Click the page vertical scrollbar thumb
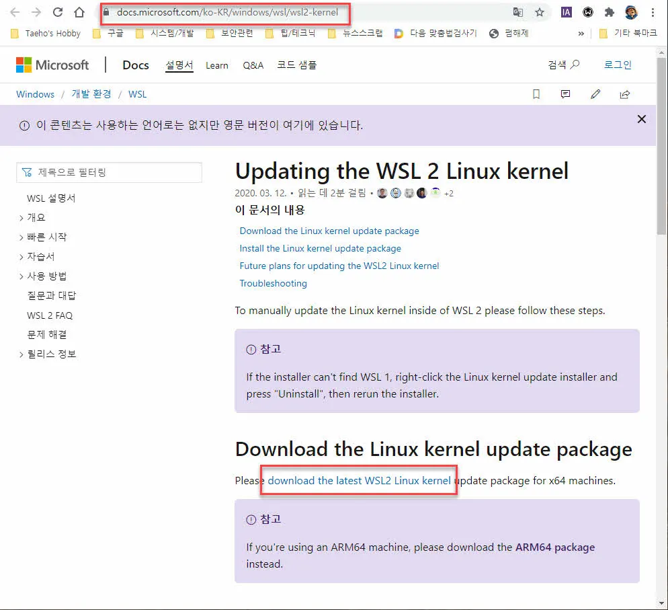The height and width of the screenshot is (610, 668). (x=661, y=146)
